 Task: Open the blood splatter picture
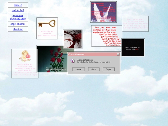(x=72, y=39)
